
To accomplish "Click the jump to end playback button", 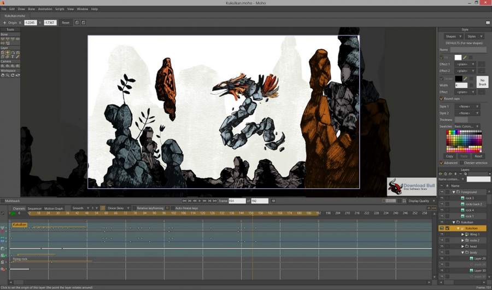I will click(x=215, y=201).
